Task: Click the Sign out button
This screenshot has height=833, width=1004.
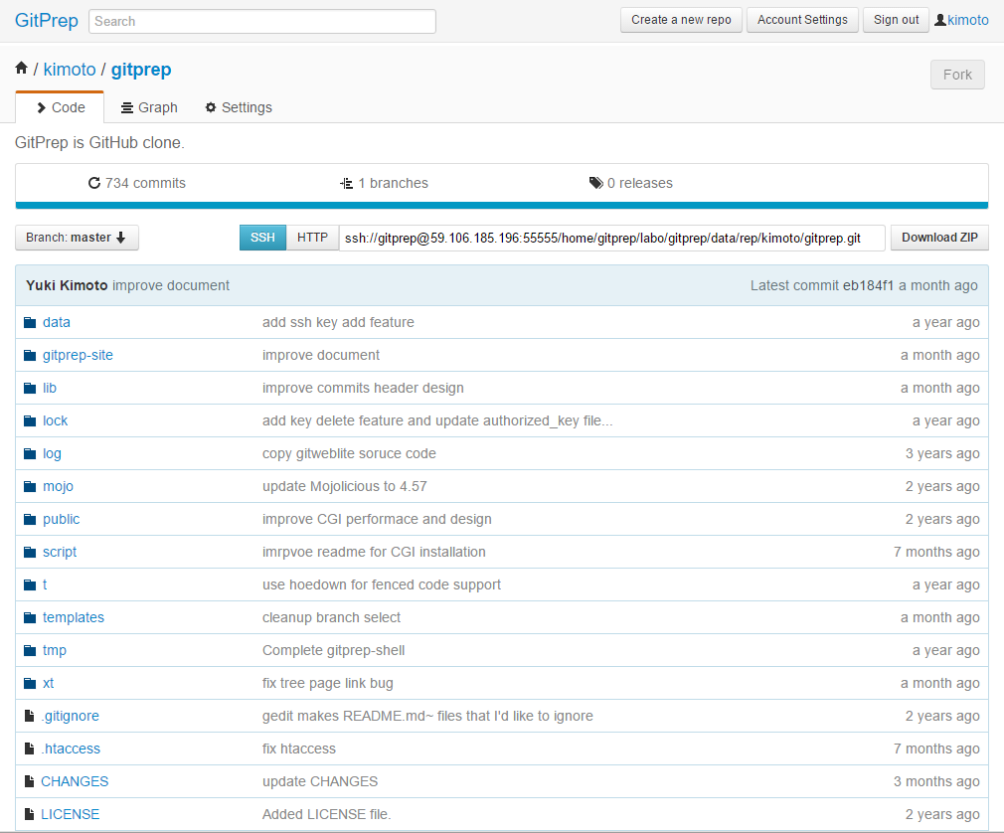Action: (x=896, y=20)
